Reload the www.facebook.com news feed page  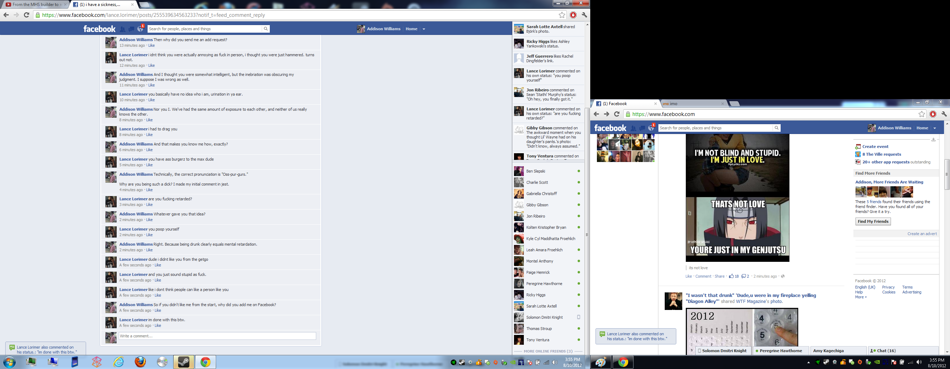click(x=617, y=114)
